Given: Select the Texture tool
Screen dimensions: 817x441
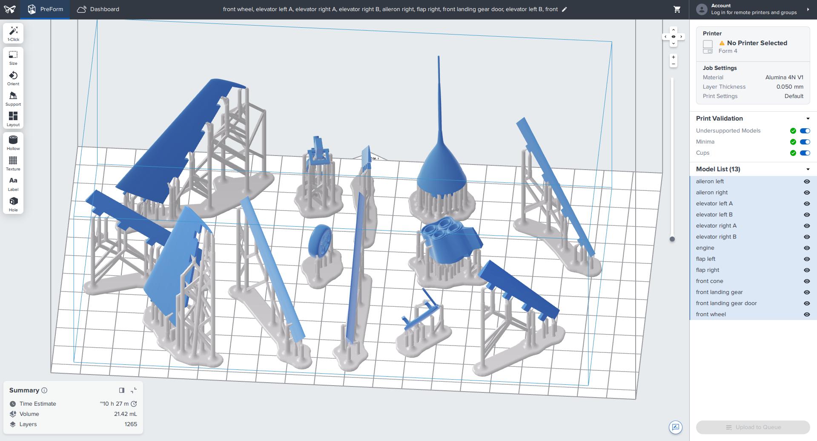Looking at the screenshot, I should (13, 163).
